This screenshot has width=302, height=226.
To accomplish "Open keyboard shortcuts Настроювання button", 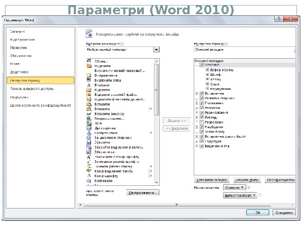I will (143, 193).
